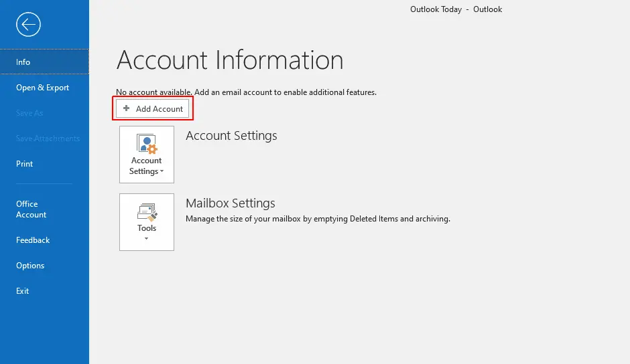Image resolution: width=630 pixels, height=364 pixels.
Task: Click the plus icon on Add Account
Action: [x=126, y=108]
